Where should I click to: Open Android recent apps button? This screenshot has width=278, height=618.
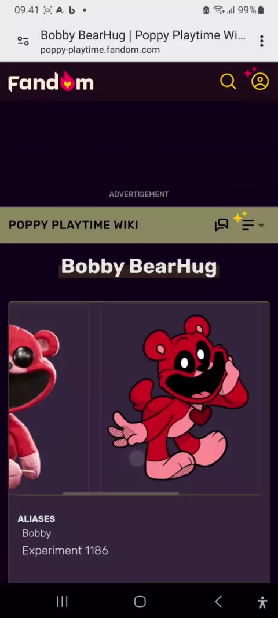click(x=62, y=601)
